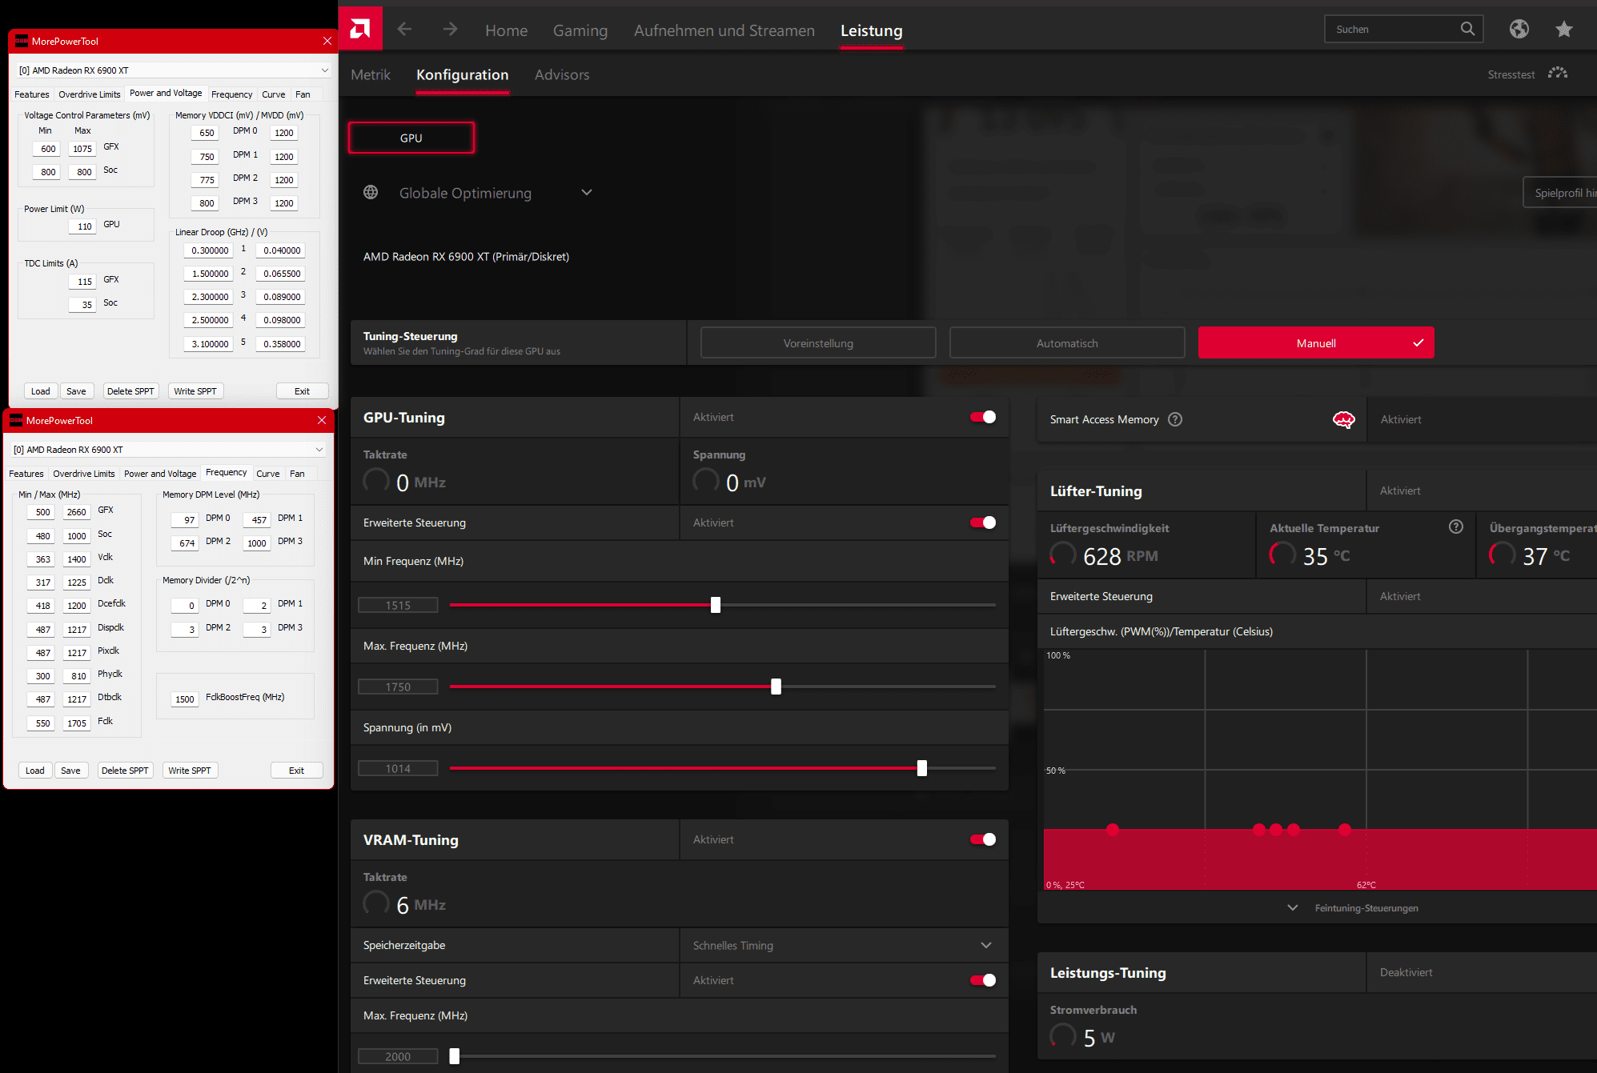Toggle the GPU-Tuning switch
This screenshot has width=1597, height=1073.
[983, 417]
